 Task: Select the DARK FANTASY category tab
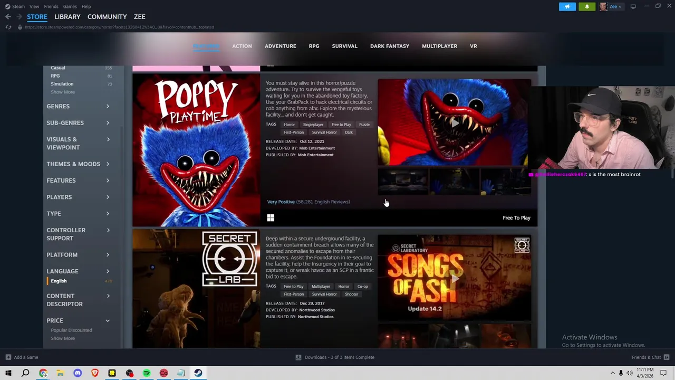pos(390,46)
